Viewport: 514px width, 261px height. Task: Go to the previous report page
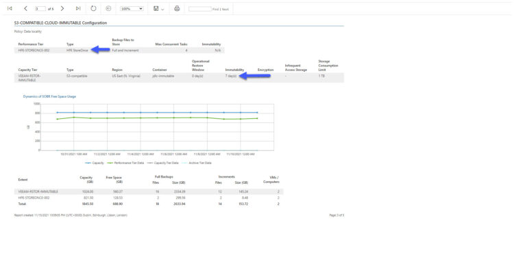(25, 8)
